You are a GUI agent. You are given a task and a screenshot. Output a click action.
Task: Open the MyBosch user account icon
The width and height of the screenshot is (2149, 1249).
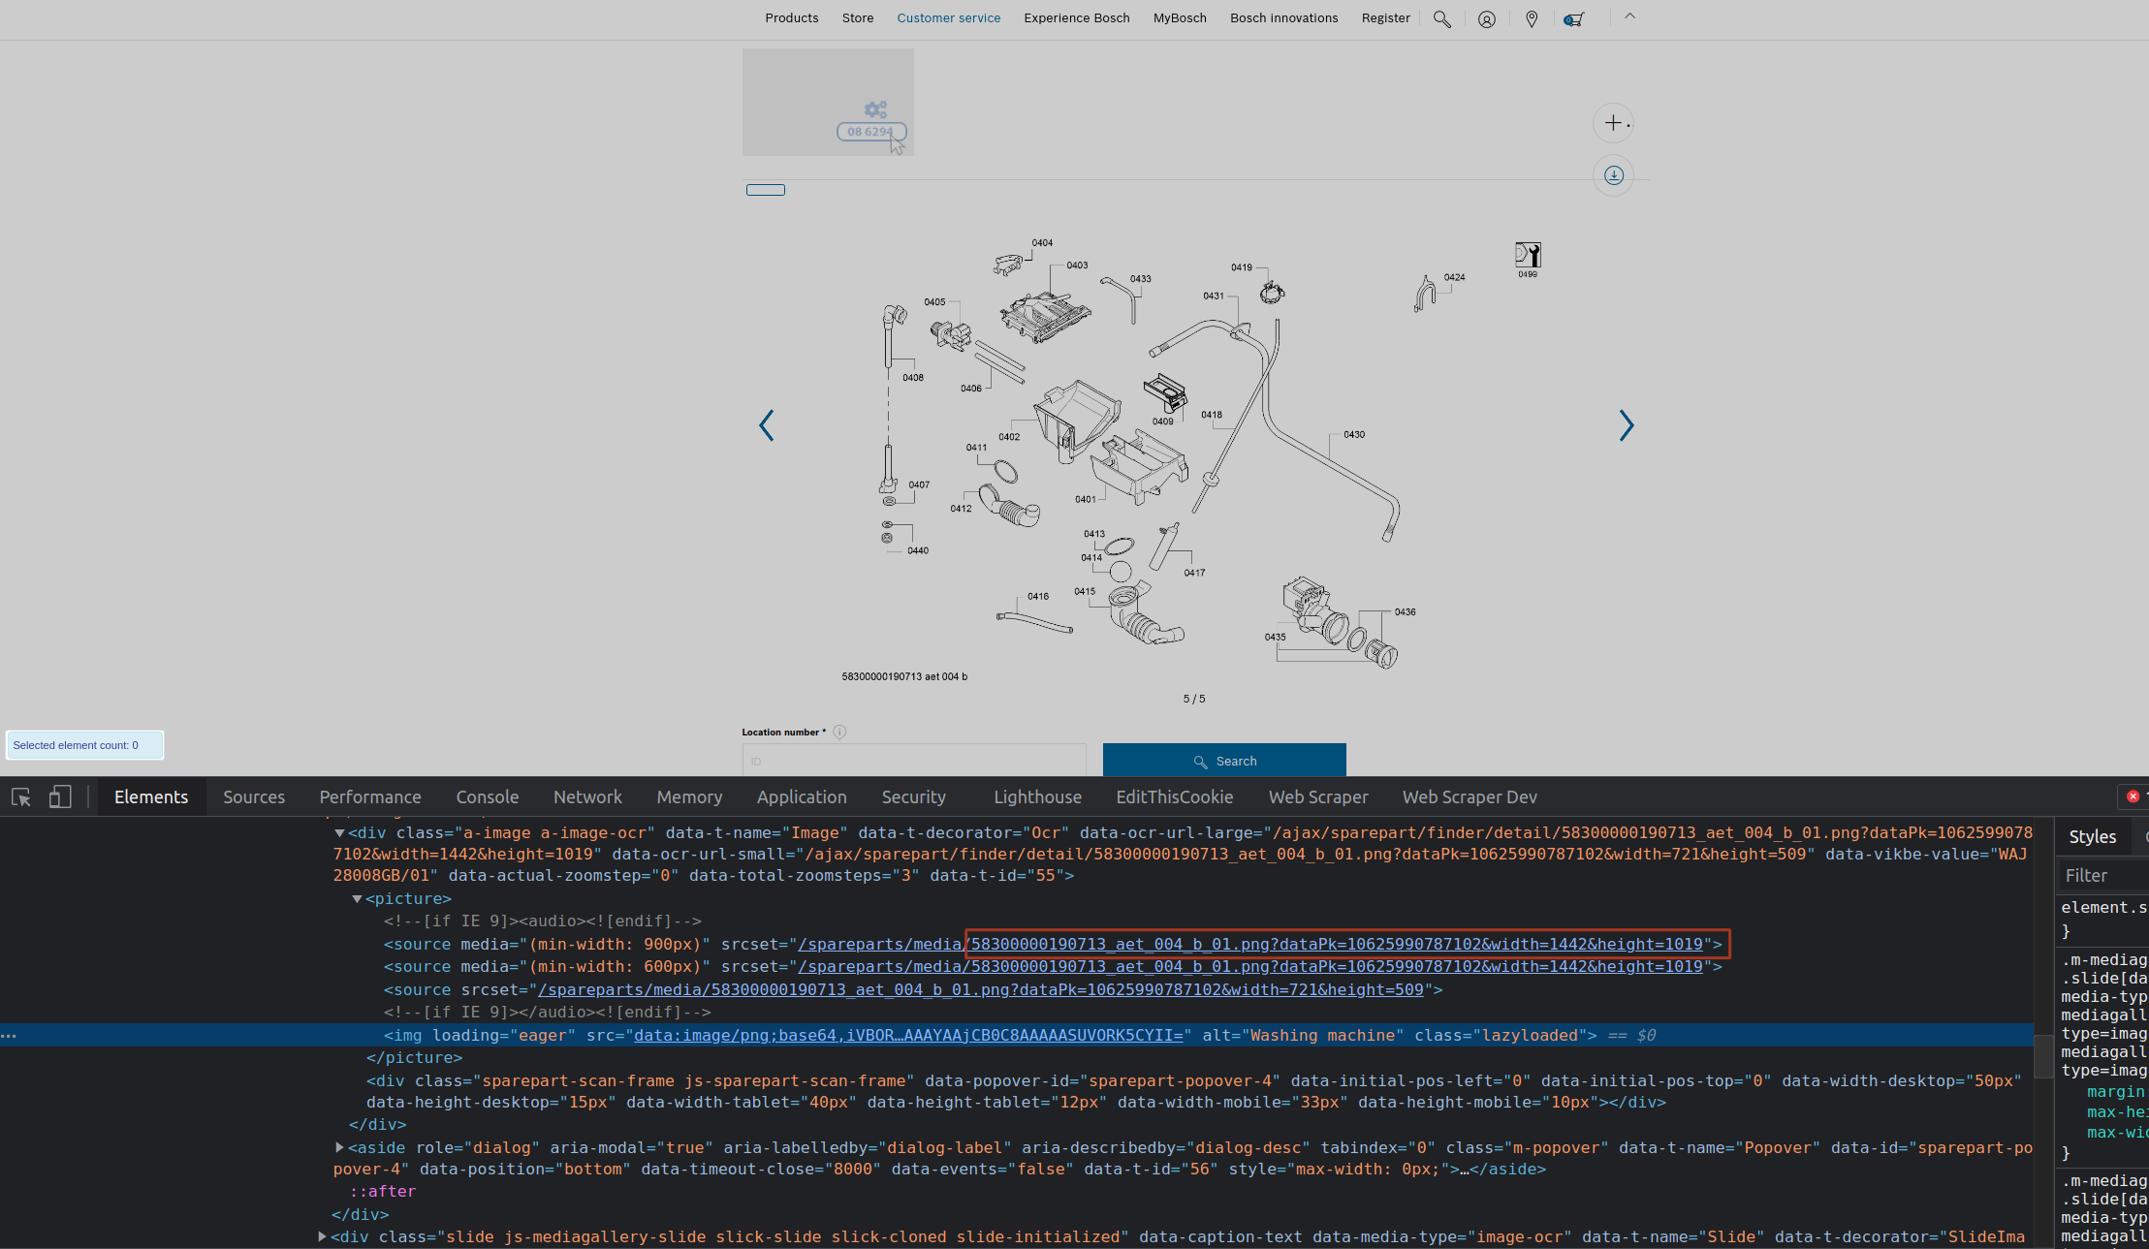coord(1486,19)
